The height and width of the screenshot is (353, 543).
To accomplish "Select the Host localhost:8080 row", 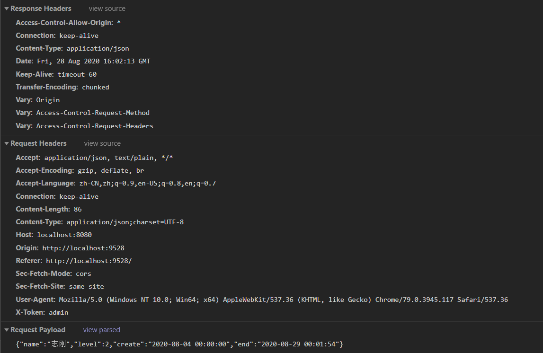I will pos(53,235).
